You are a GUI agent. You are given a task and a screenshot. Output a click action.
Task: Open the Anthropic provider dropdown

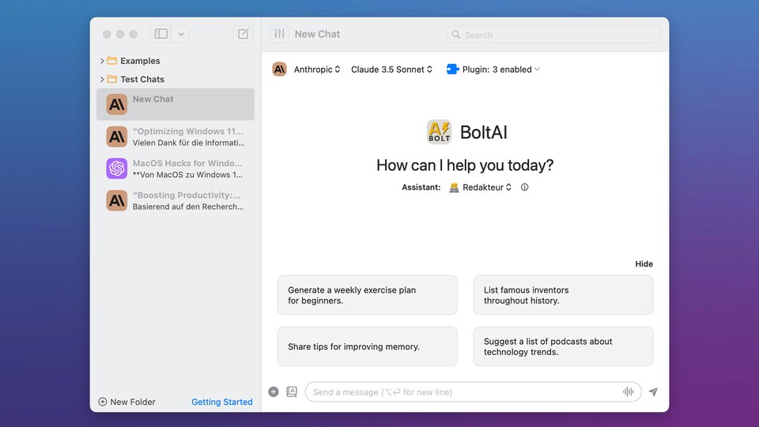[x=317, y=70]
